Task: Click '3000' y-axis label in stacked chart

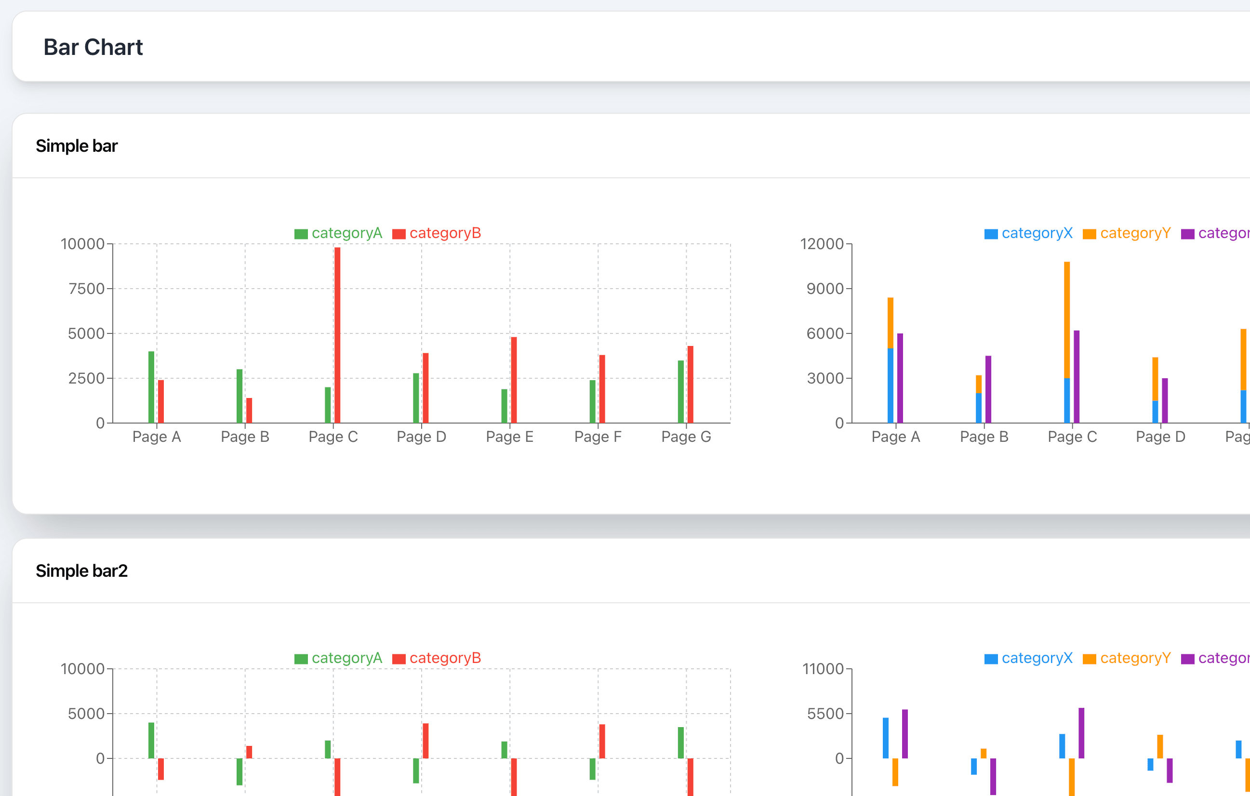Action: [825, 378]
